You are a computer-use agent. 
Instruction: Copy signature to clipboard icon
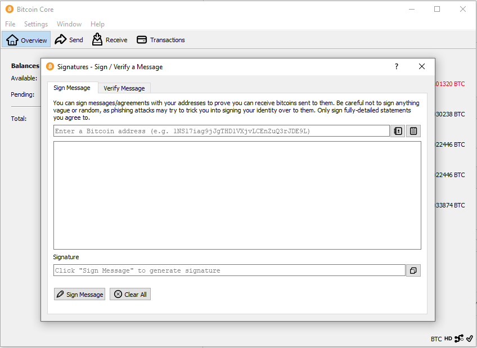(413, 270)
